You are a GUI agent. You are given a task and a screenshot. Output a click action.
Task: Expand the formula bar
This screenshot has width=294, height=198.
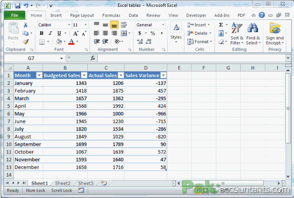(x=288, y=58)
